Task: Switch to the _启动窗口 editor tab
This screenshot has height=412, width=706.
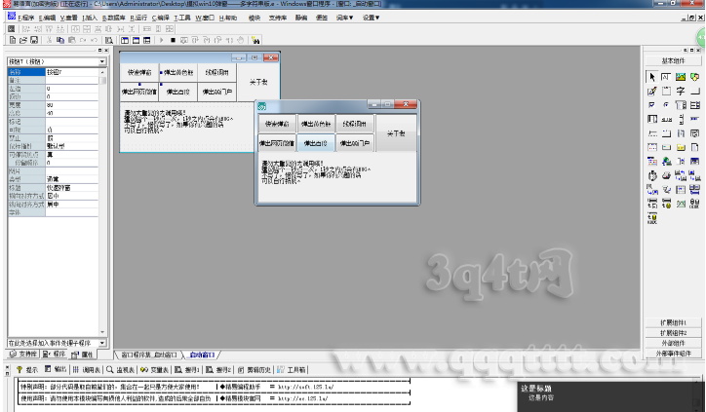Action: (x=201, y=355)
